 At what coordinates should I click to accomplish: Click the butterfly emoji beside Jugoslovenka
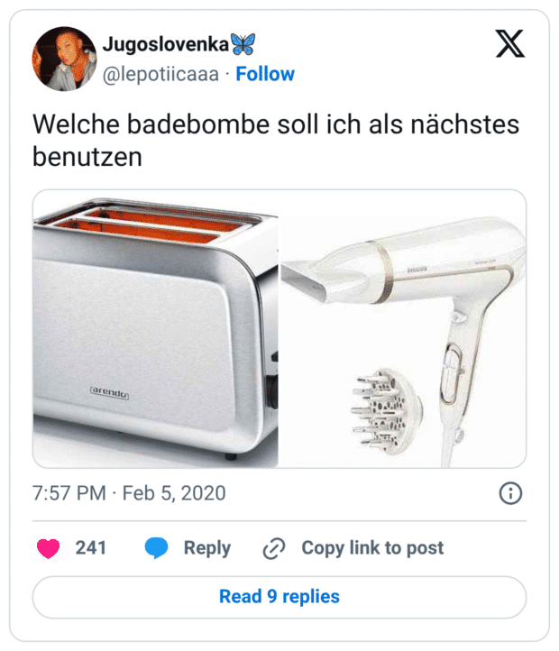pyautogui.click(x=243, y=44)
